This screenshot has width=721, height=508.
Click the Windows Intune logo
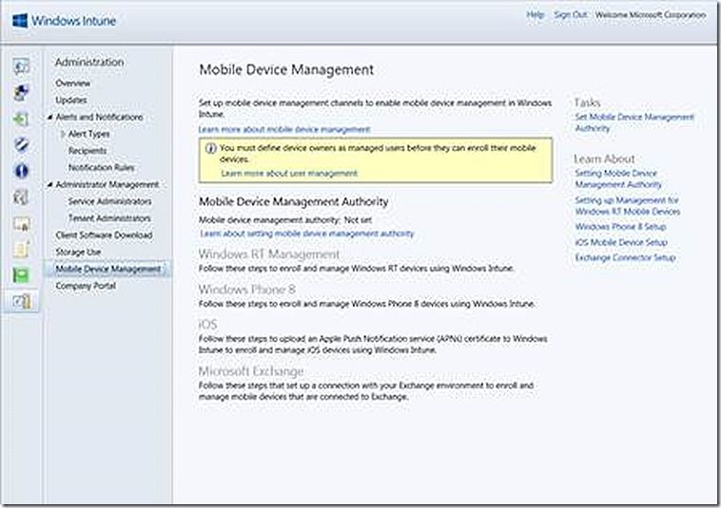tap(65, 21)
